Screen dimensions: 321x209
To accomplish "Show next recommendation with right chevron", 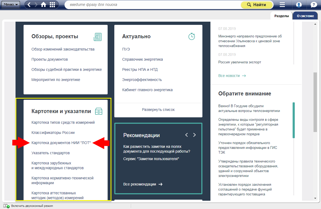I will click(194, 135).
